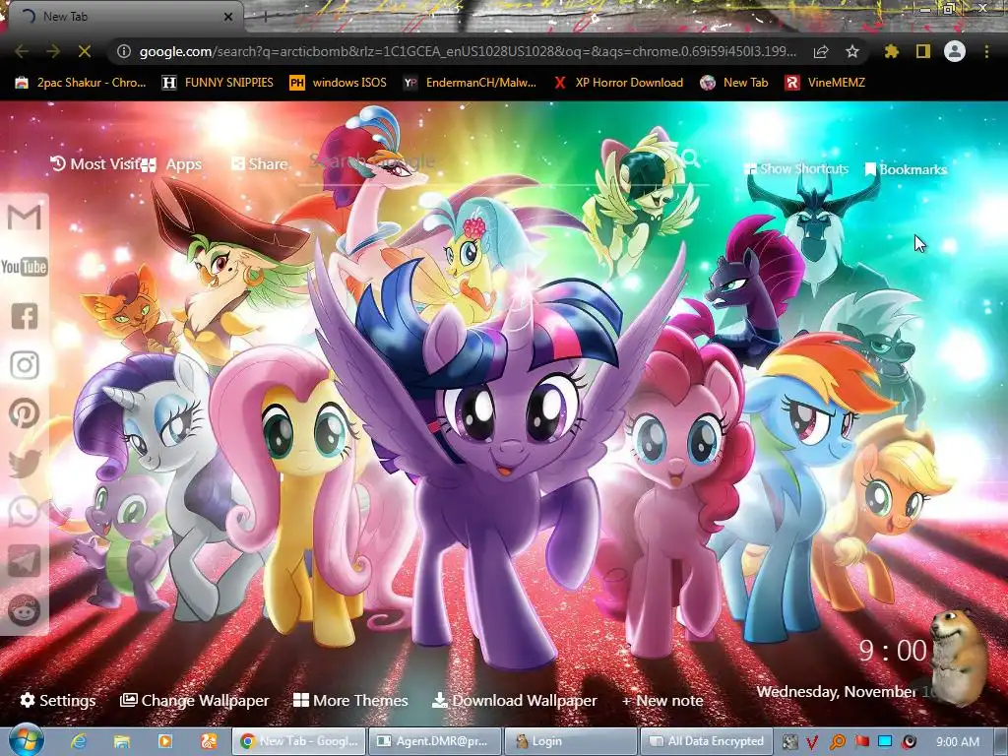
Task: Open new tab Settings
Action: click(x=58, y=701)
